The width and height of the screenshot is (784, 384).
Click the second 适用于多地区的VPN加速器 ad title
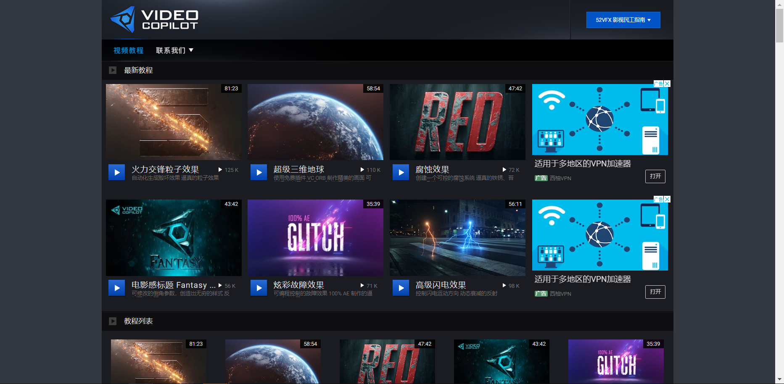click(x=583, y=279)
